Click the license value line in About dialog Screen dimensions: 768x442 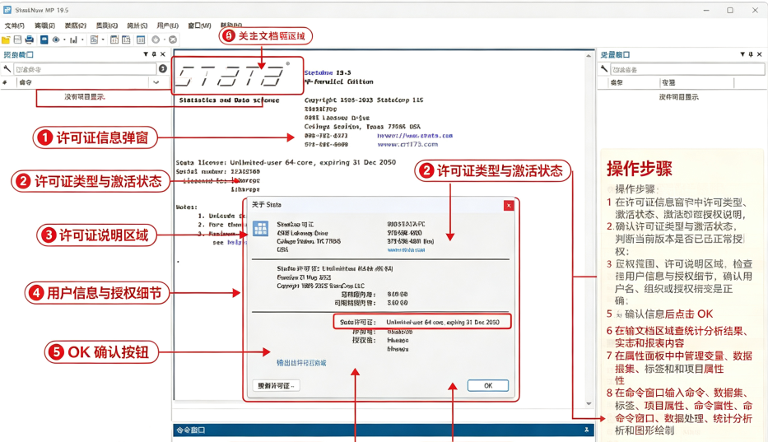443,322
